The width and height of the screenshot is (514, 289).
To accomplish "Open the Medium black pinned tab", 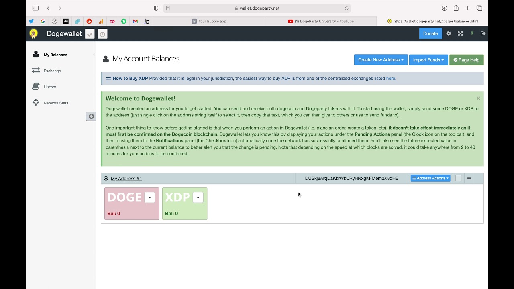I will (x=66, y=21).
